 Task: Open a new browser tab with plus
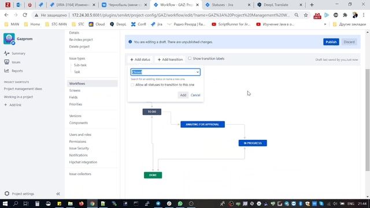click(x=312, y=5)
